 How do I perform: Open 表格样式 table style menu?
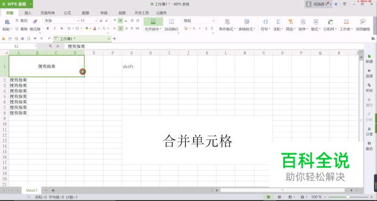tap(247, 25)
